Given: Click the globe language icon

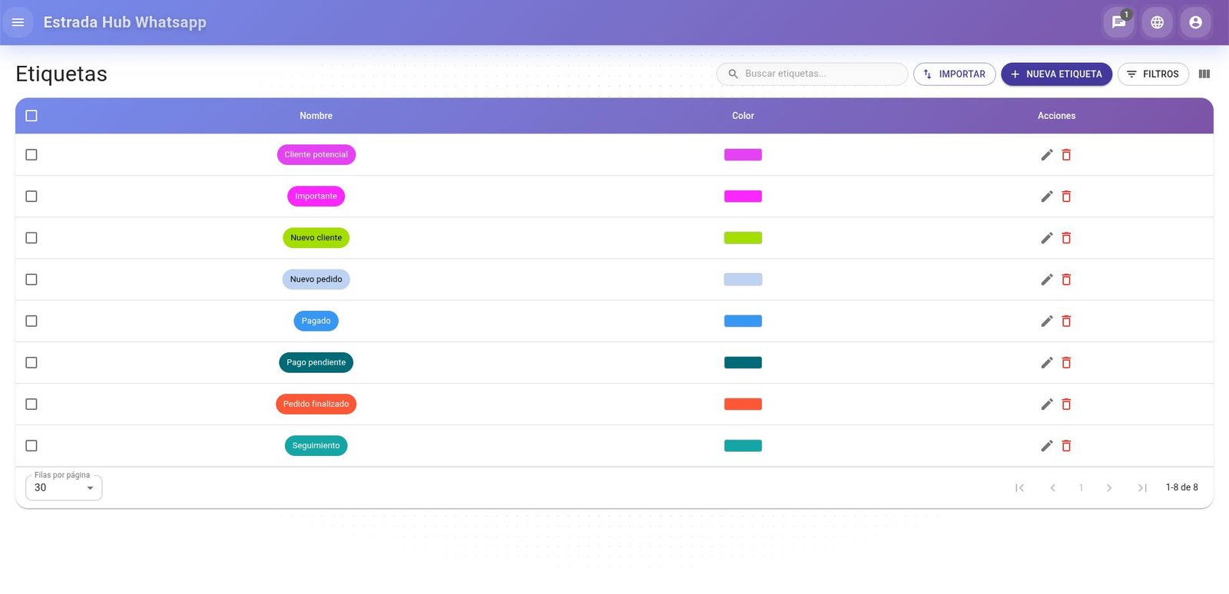Looking at the screenshot, I should (x=1157, y=22).
